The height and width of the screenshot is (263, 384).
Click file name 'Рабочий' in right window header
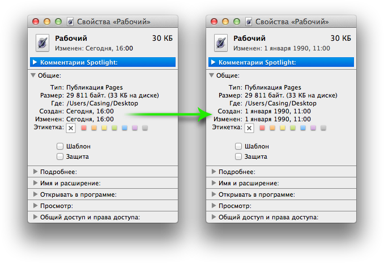[x=249, y=39]
